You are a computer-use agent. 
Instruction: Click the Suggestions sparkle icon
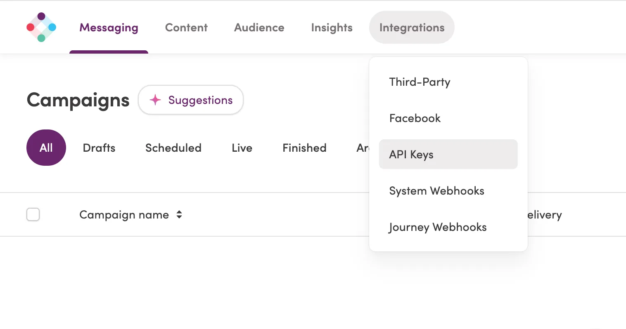click(155, 100)
